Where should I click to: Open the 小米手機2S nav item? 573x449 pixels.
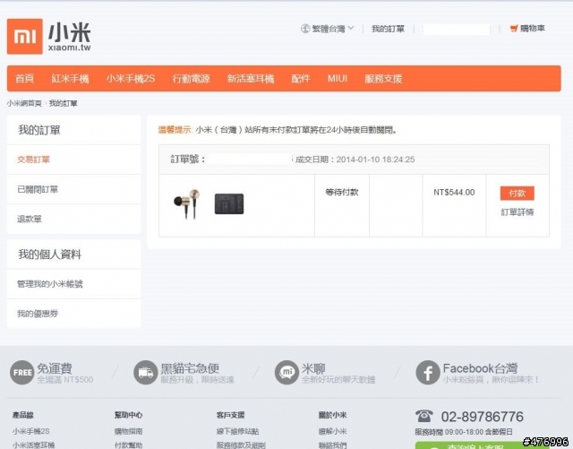[x=131, y=79]
